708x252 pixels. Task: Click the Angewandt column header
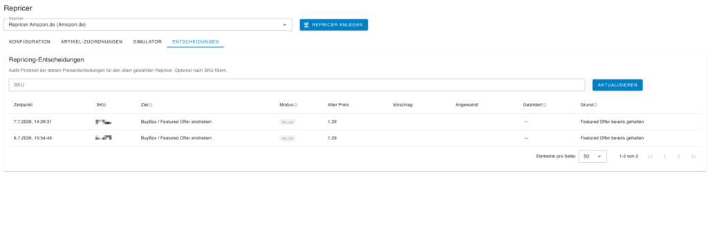(x=467, y=105)
